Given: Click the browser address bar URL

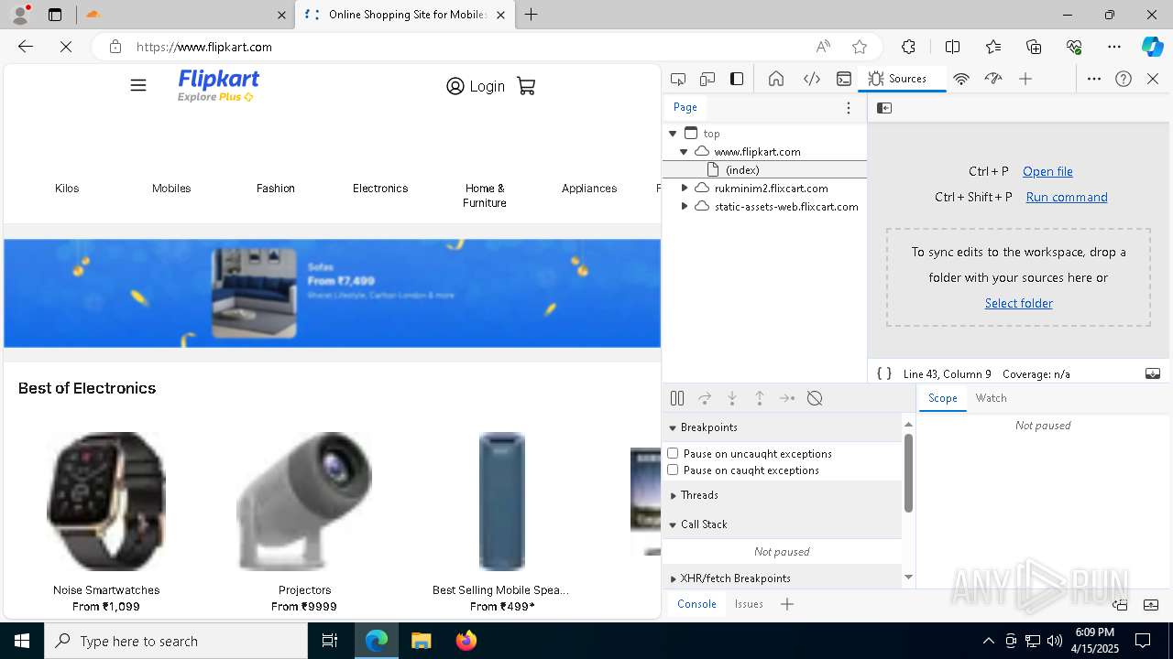Looking at the screenshot, I should tap(204, 47).
